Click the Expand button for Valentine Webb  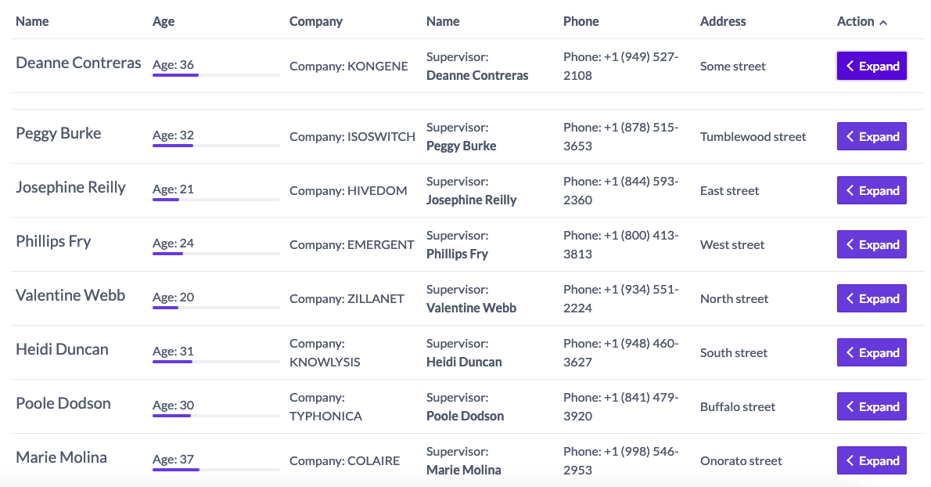[872, 298]
